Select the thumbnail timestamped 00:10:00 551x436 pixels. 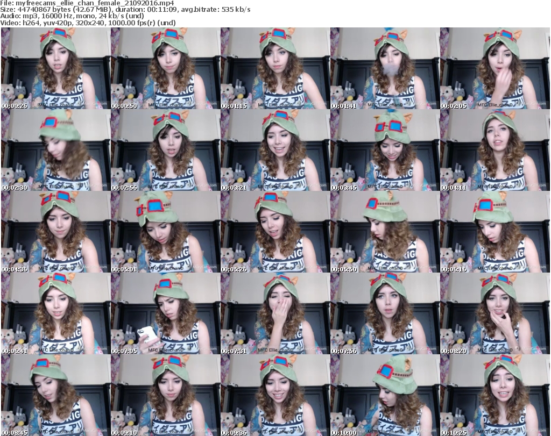(x=385, y=395)
